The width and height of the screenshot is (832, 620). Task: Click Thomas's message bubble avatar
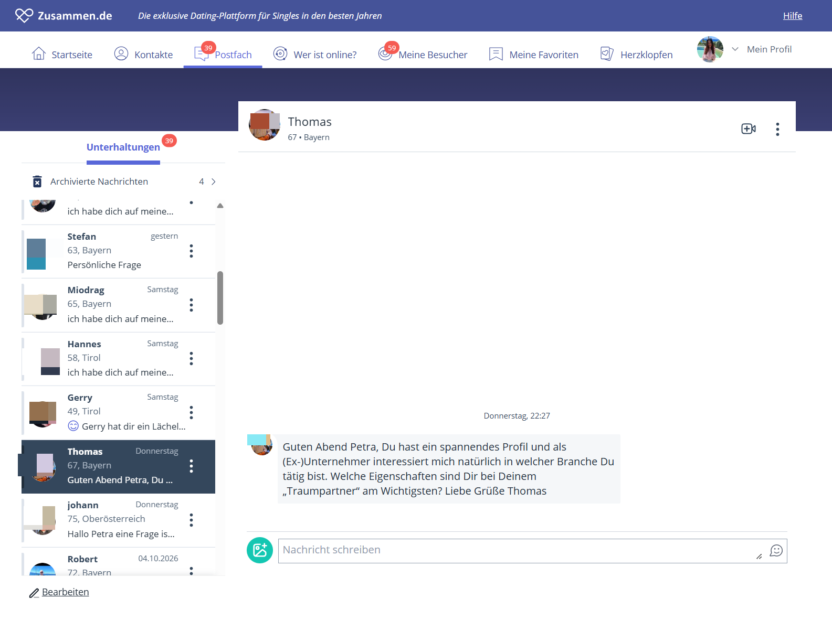[x=261, y=444]
